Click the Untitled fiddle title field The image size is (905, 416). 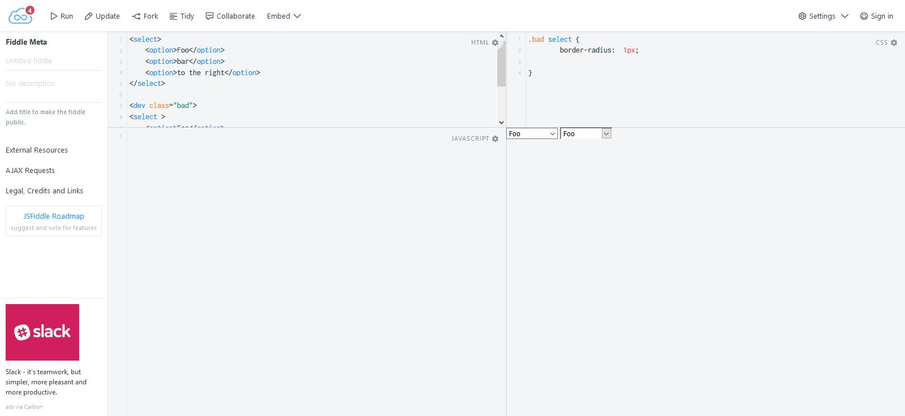53,60
